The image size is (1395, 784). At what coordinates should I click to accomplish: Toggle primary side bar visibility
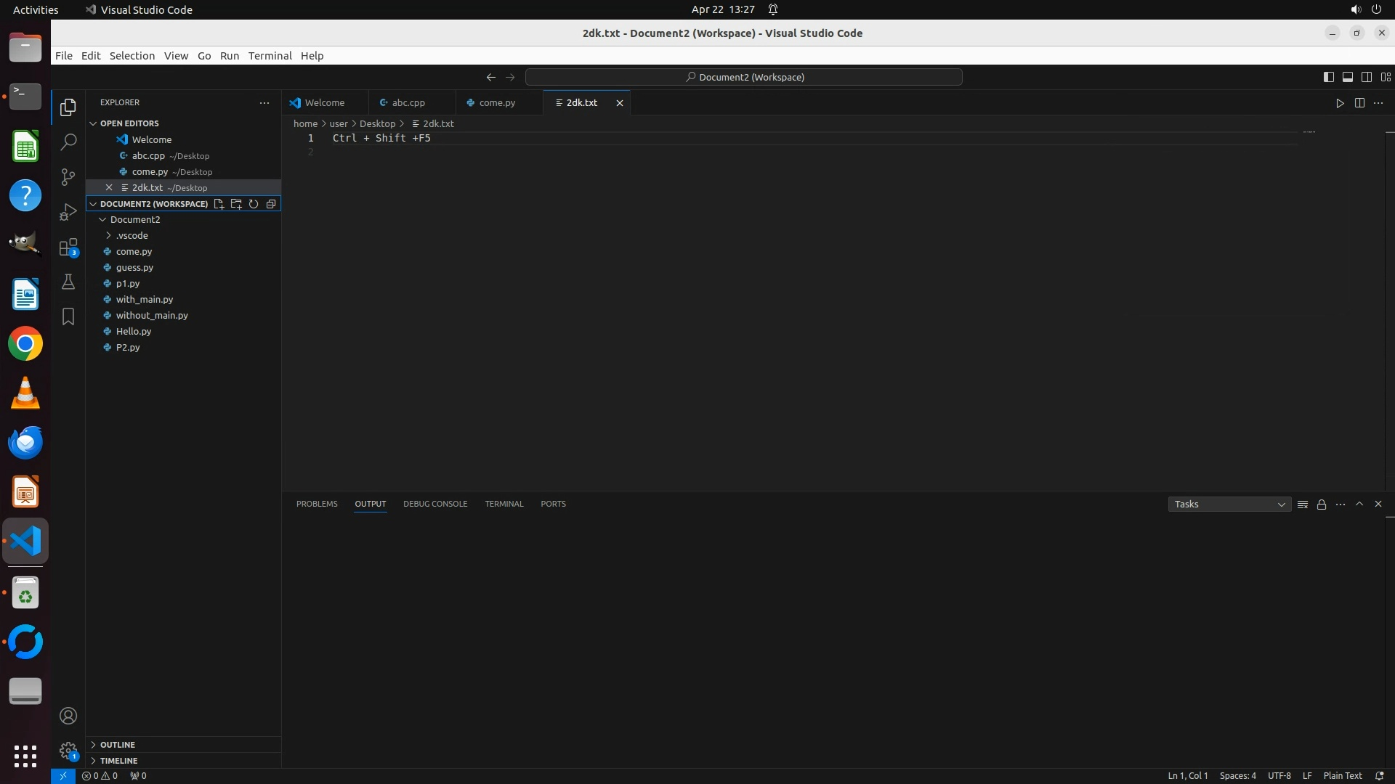[x=1328, y=77]
